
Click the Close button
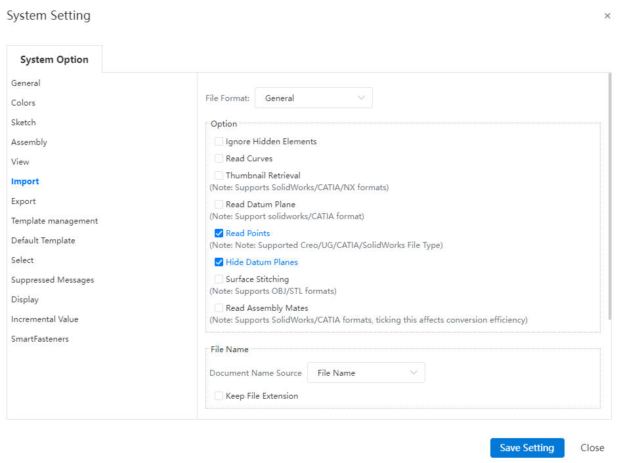click(x=592, y=447)
